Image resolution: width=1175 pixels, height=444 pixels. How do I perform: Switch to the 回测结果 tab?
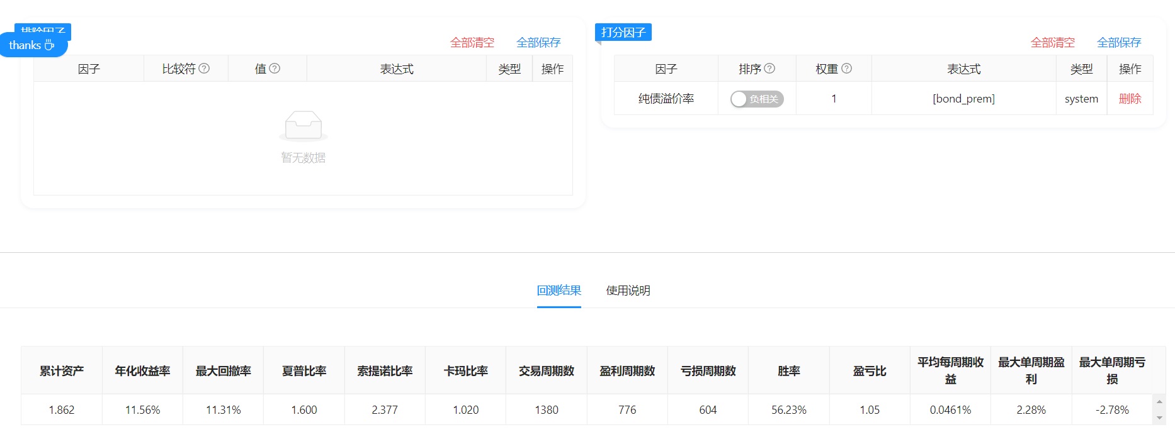[559, 291]
